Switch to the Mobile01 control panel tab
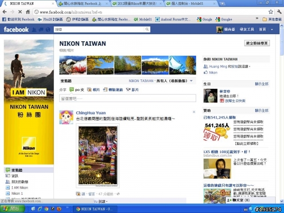Screen dimensions: 284x213 (191, 4)
